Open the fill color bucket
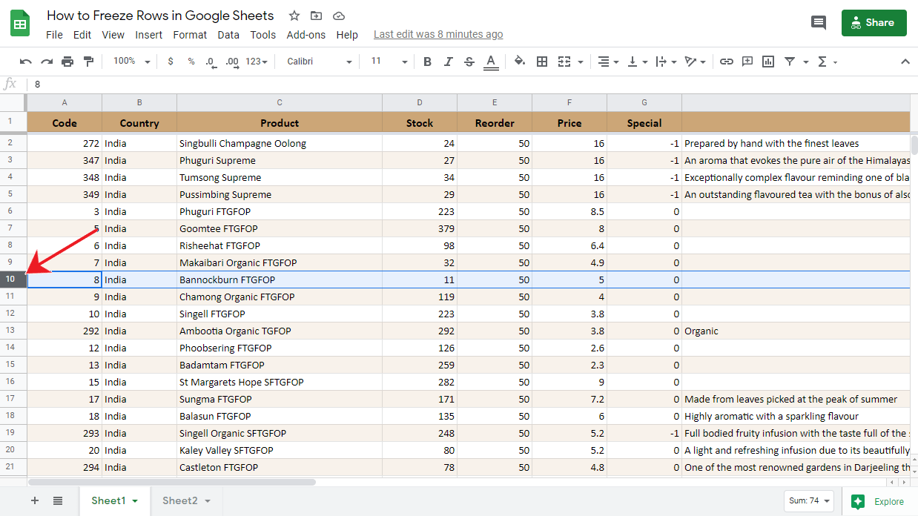 pos(520,62)
